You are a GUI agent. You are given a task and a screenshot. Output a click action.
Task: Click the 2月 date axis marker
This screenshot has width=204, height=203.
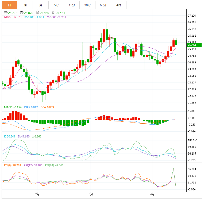point(37,194)
